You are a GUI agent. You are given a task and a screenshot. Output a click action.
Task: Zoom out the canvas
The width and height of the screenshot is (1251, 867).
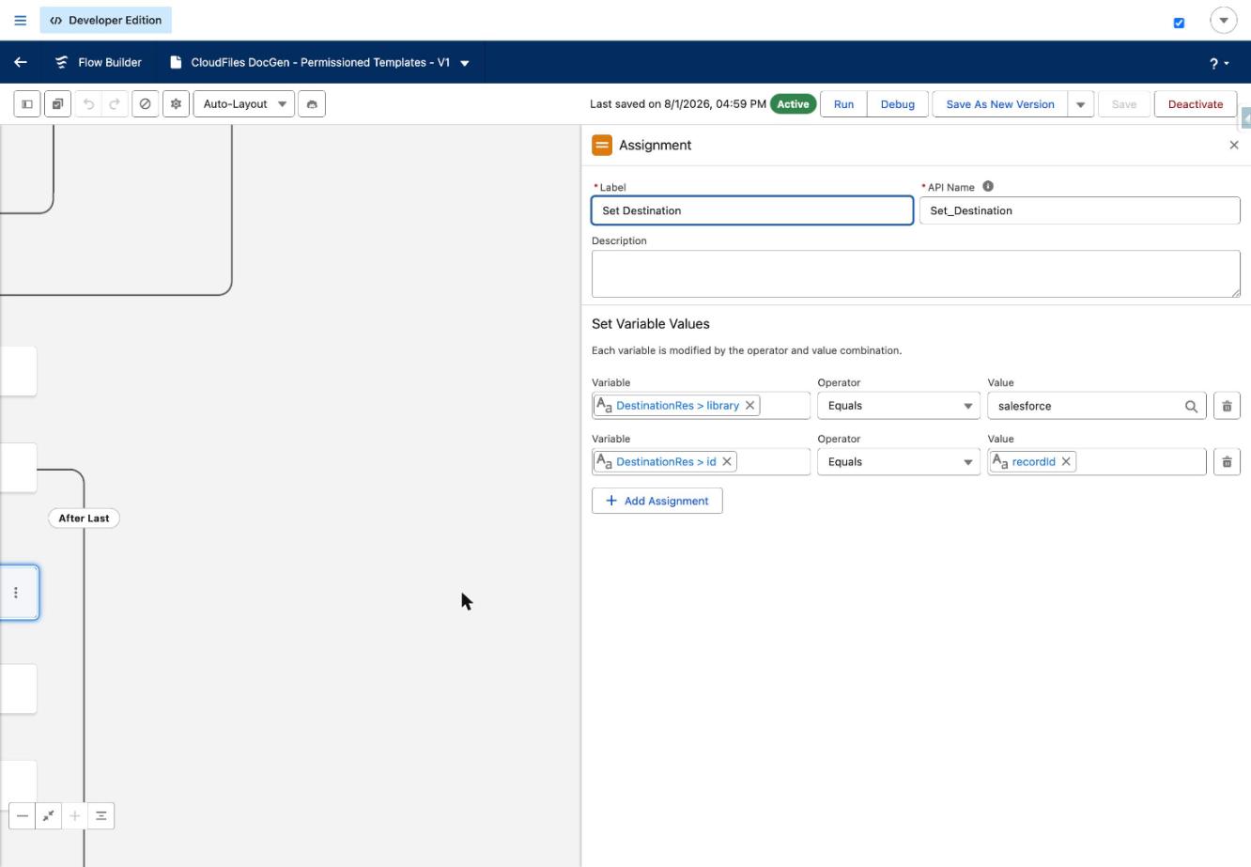(23, 815)
